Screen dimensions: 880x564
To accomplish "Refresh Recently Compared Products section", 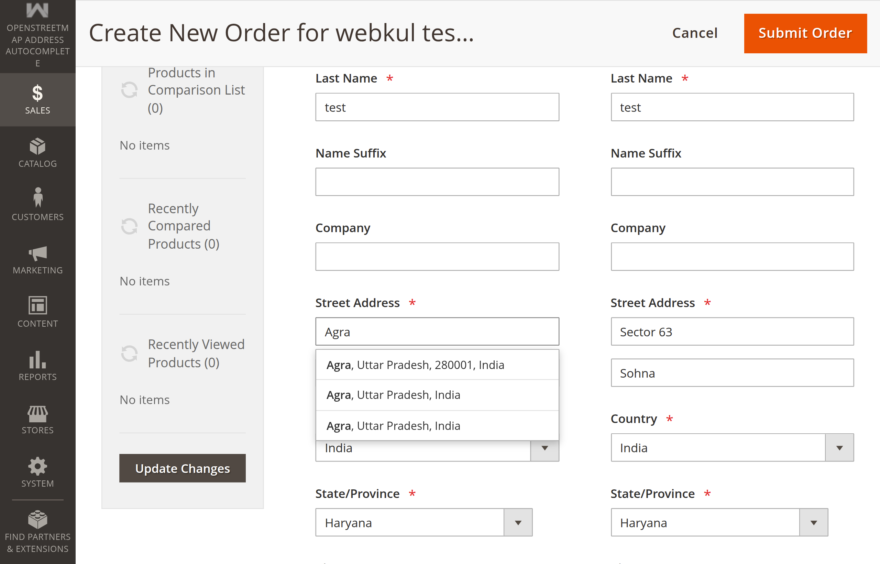I will 129,226.
